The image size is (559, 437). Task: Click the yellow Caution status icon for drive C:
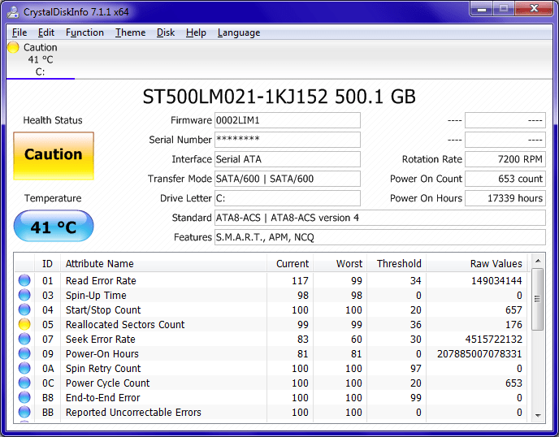[13, 47]
